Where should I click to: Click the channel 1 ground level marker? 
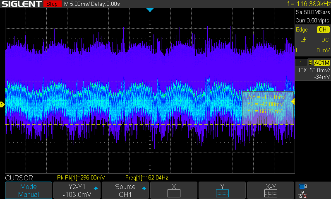click(2, 104)
